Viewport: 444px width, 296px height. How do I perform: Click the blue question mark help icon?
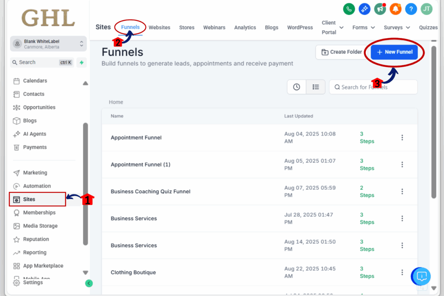point(411,9)
